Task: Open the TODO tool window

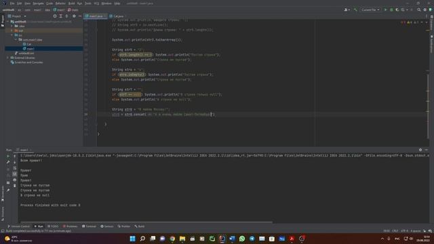Action: point(53,226)
